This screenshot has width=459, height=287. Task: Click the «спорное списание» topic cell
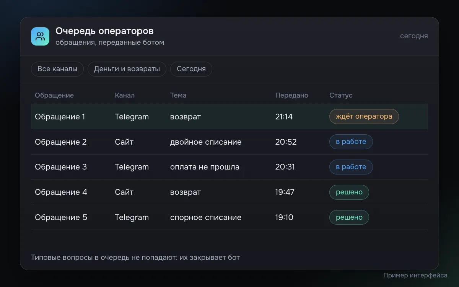tap(206, 217)
